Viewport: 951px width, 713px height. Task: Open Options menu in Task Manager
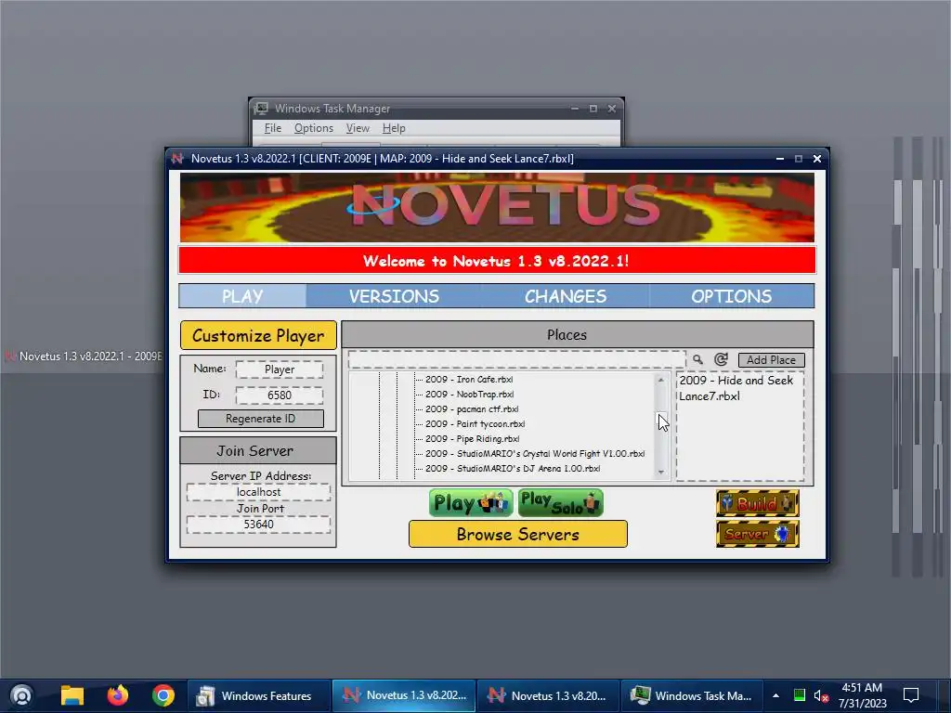(x=314, y=128)
